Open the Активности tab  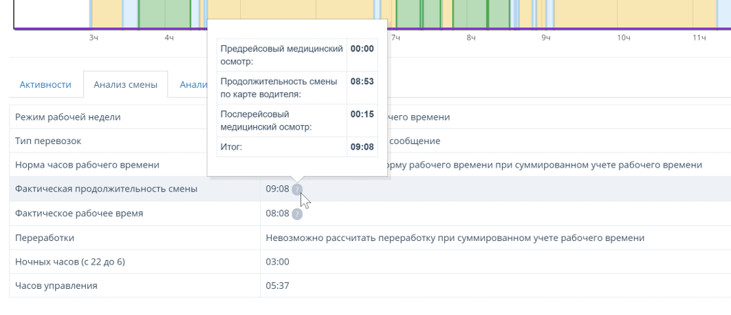(x=45, y=84)
